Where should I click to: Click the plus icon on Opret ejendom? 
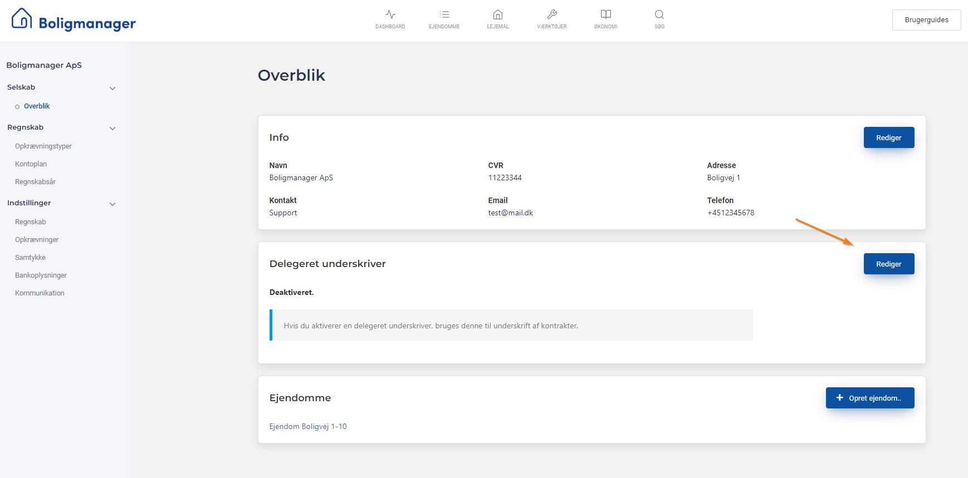coord(839,397)
